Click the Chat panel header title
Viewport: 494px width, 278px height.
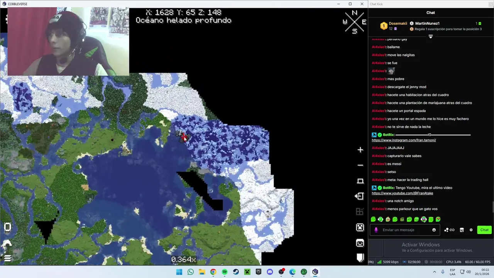(x=431, y=13)
